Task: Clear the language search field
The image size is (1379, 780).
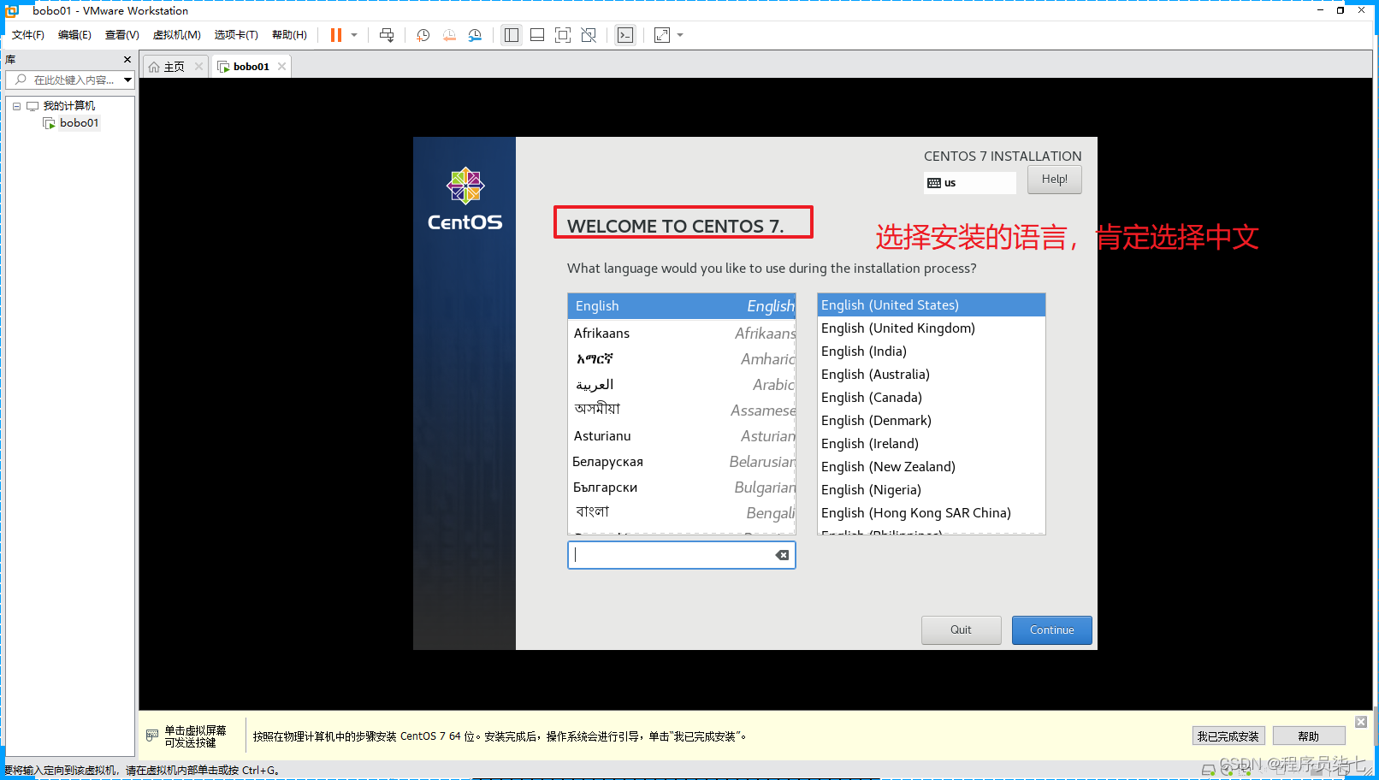Action: [x=782, y=554]
